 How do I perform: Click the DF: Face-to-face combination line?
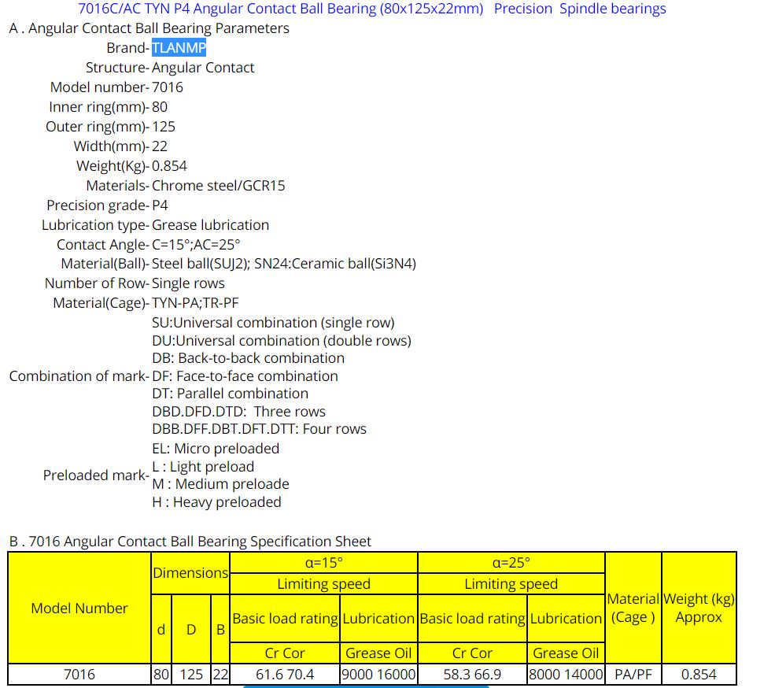(x=245, y=376)
